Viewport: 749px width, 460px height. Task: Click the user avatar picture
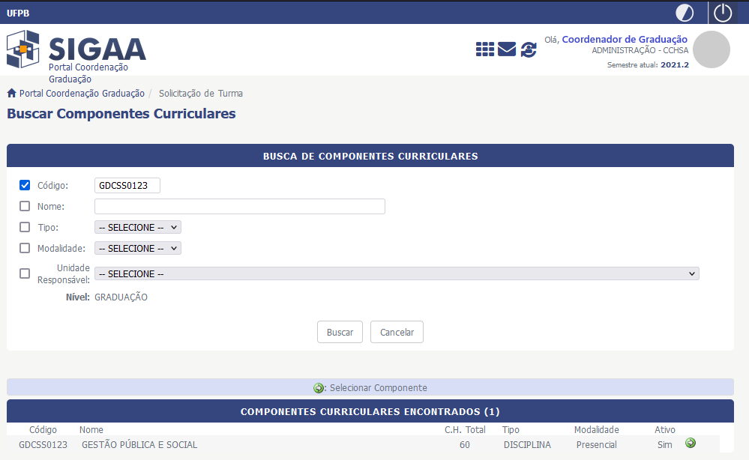(712, 49)
